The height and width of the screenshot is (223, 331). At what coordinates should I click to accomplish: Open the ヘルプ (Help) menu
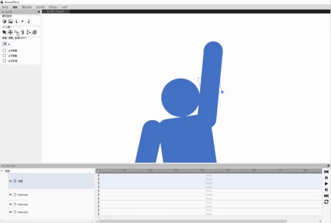coord(64,7)
